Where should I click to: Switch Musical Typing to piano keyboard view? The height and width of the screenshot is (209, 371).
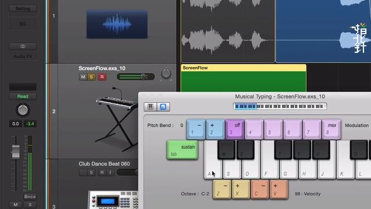pos(151,107)
